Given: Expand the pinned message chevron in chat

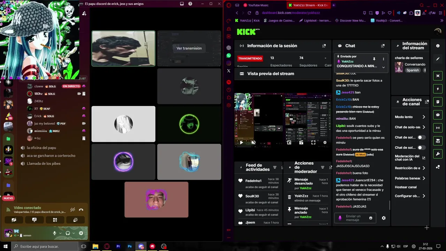Looking at the screenshot, I should coord(383,67).
